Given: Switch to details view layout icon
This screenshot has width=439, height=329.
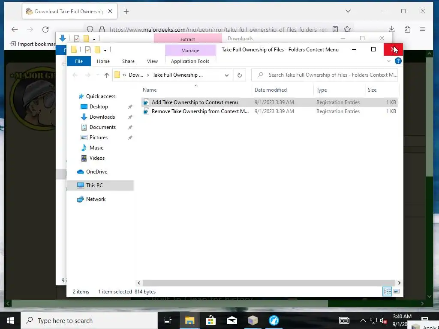Looking at the screenshot, I should point(387,291).
